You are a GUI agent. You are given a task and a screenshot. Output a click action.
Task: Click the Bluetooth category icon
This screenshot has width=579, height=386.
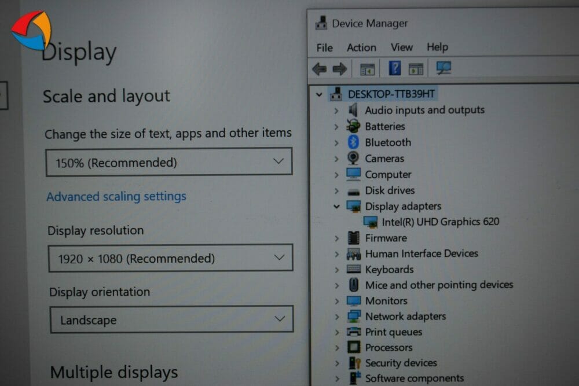(x=353, y=142)
